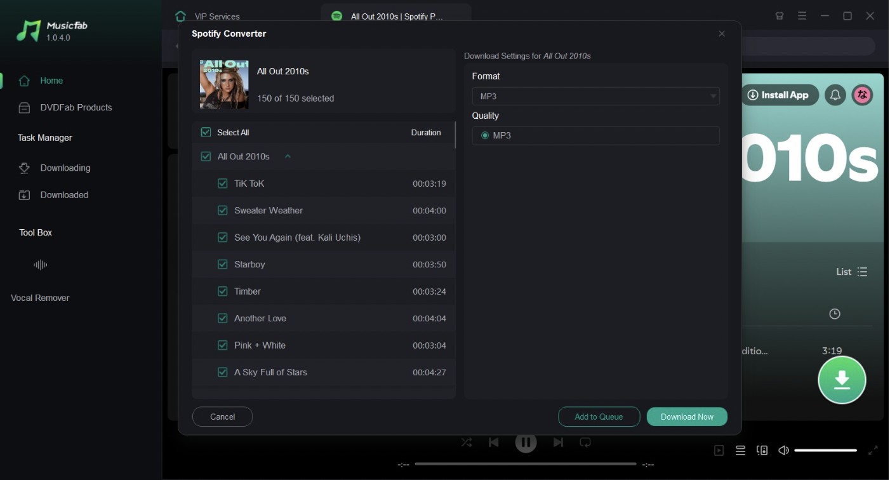The height and width of the screenshot is (480, 890).
Task: Click the green floating download button
Action: (842, 380)
